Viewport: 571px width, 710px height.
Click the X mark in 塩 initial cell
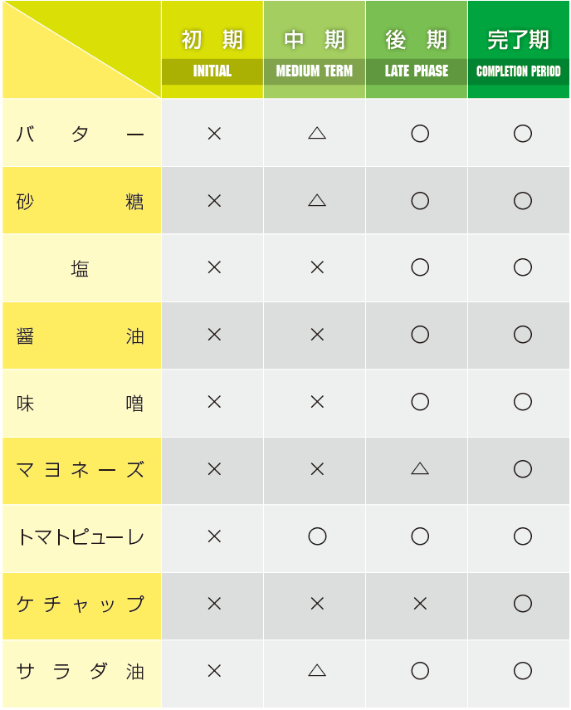[214, 267]
